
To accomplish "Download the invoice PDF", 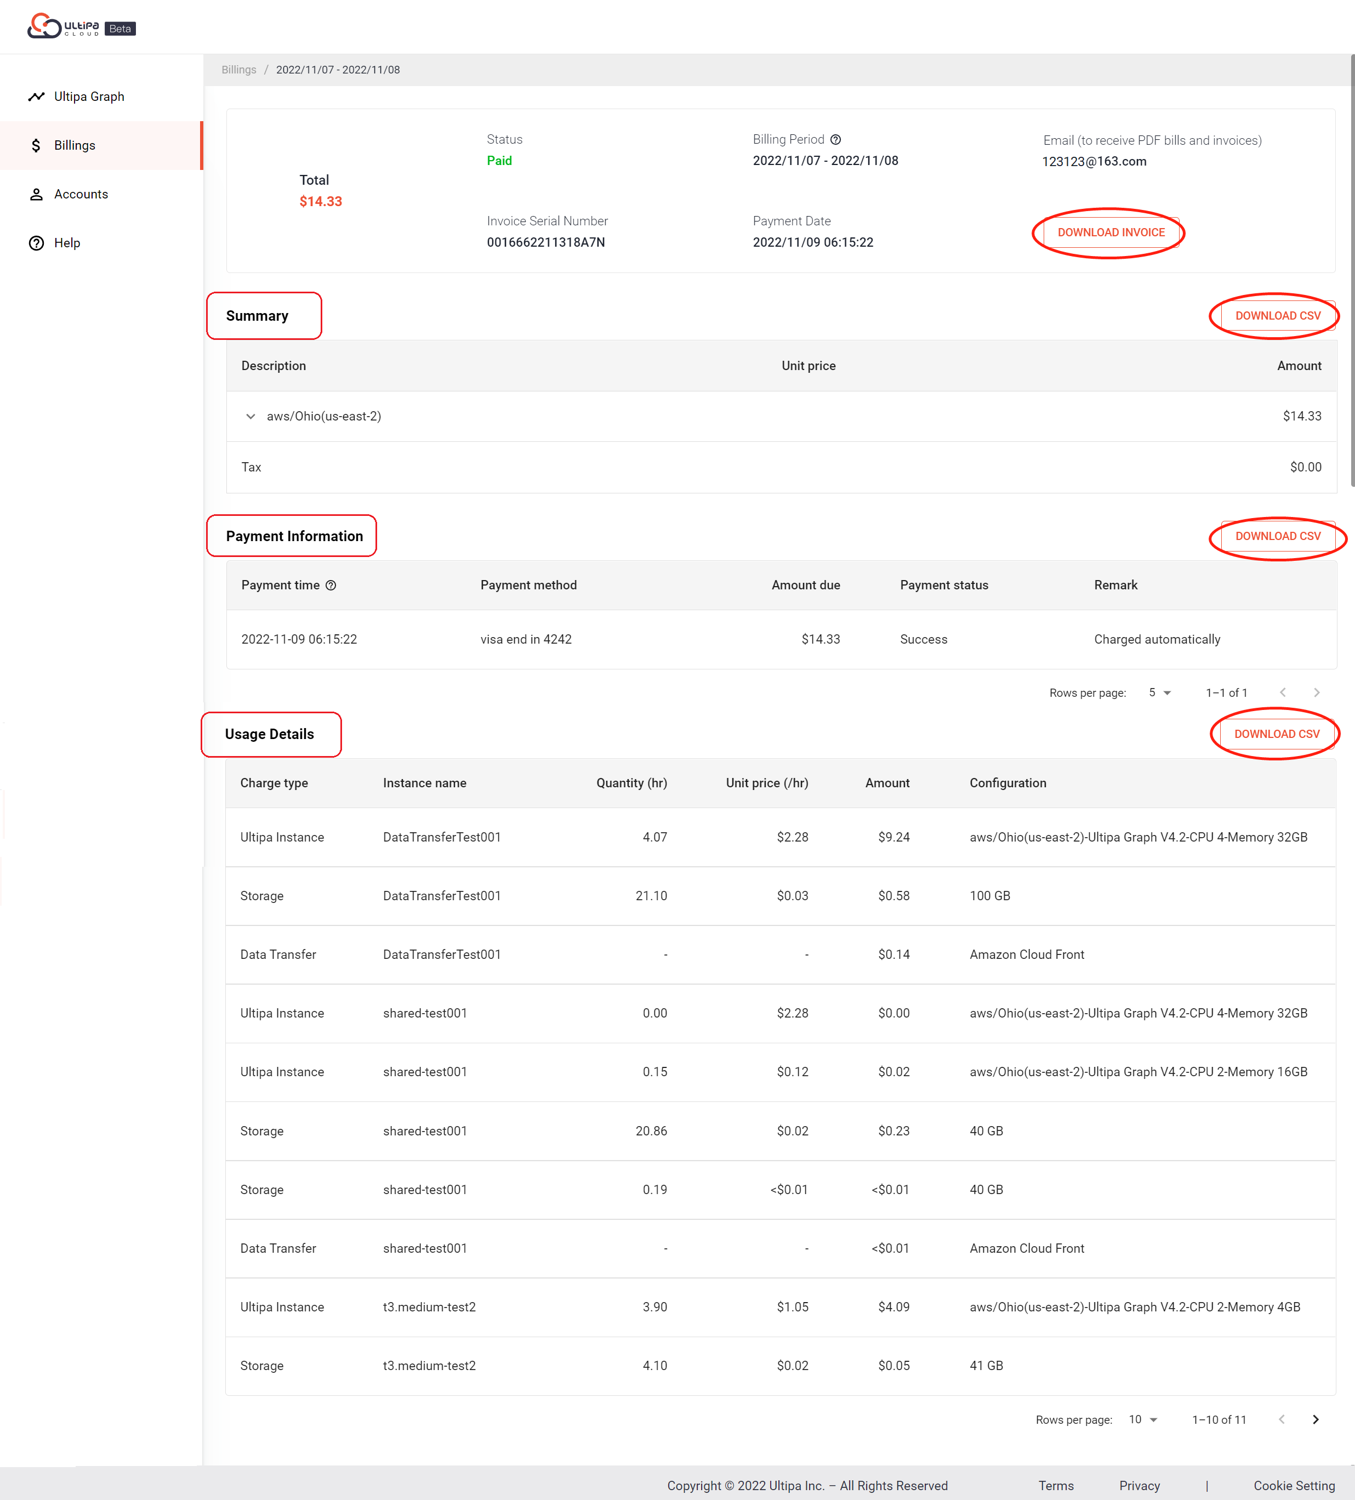I will (x=1111, y=233).
